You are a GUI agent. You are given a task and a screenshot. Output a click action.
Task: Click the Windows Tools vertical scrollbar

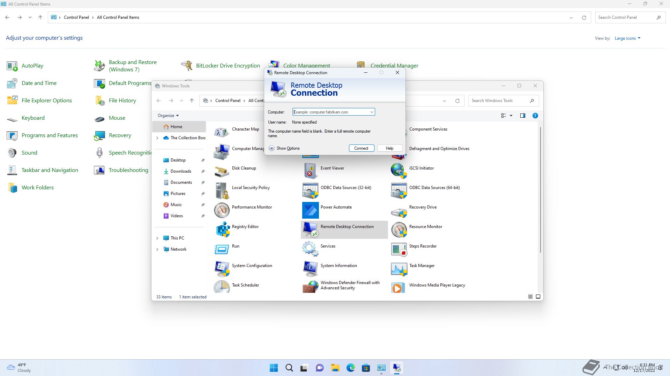click(x=541, y=190)
